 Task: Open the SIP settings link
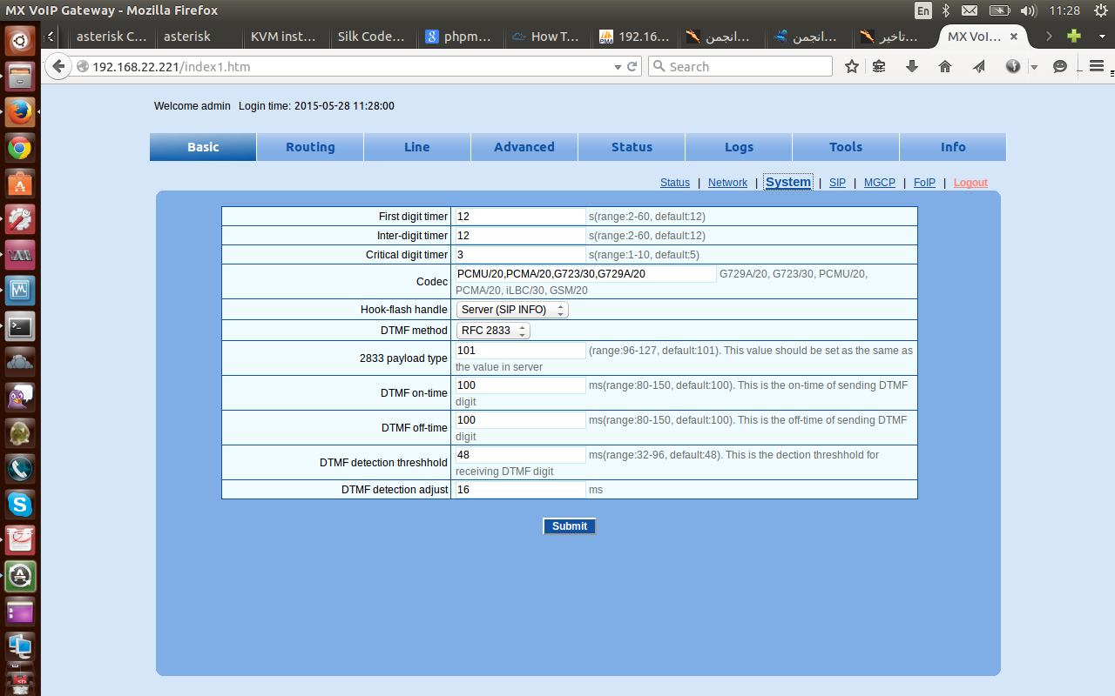tap(837, 183)
